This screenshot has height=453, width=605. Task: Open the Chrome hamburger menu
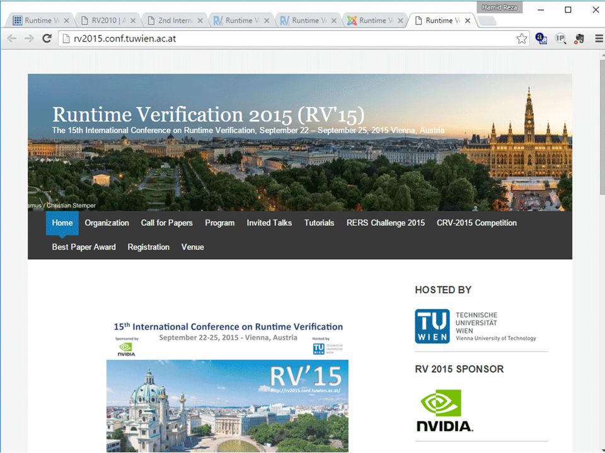(x=599, y=38)
